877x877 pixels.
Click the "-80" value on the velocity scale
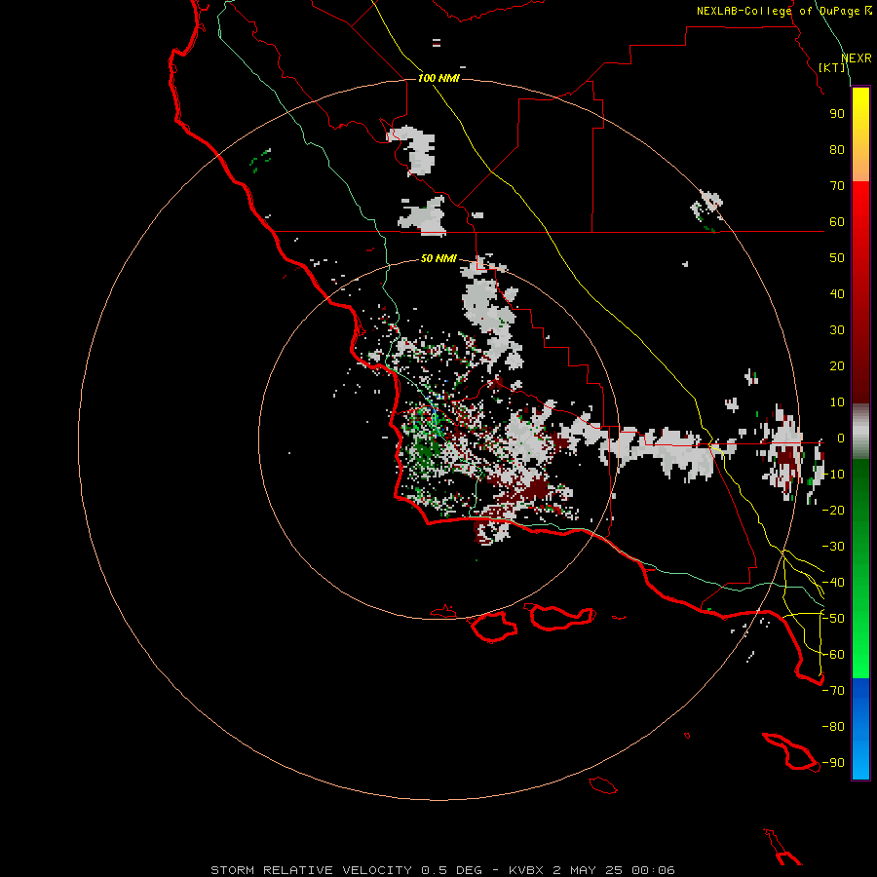click(833, 727)
